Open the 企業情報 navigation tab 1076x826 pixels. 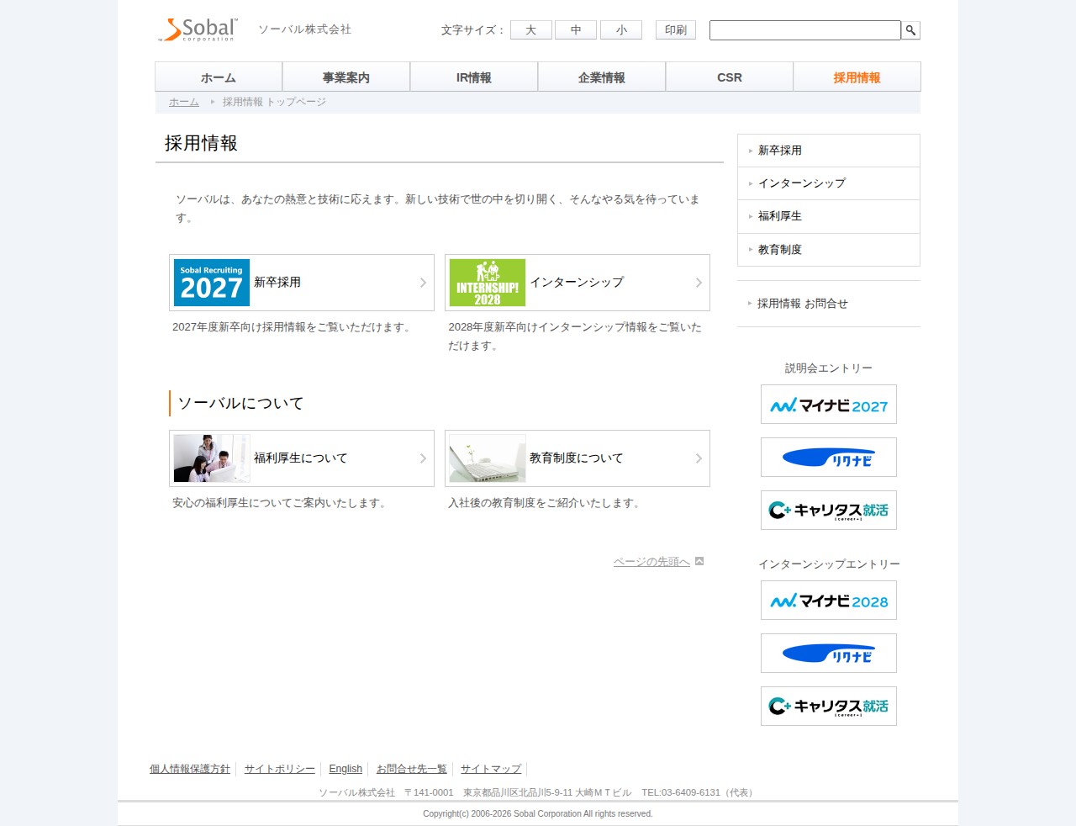pos(602,77)
